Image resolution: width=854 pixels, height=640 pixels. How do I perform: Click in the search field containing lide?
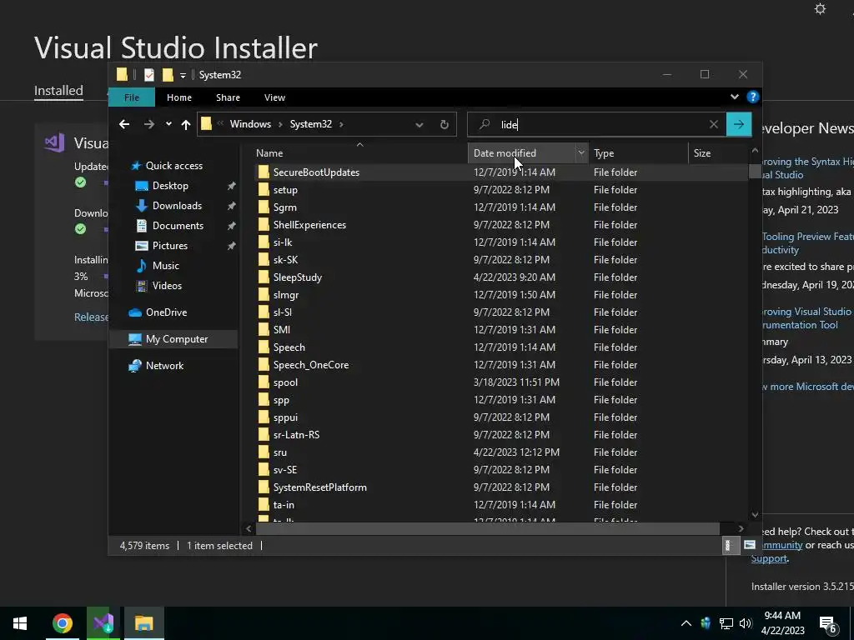pos(596,125)
